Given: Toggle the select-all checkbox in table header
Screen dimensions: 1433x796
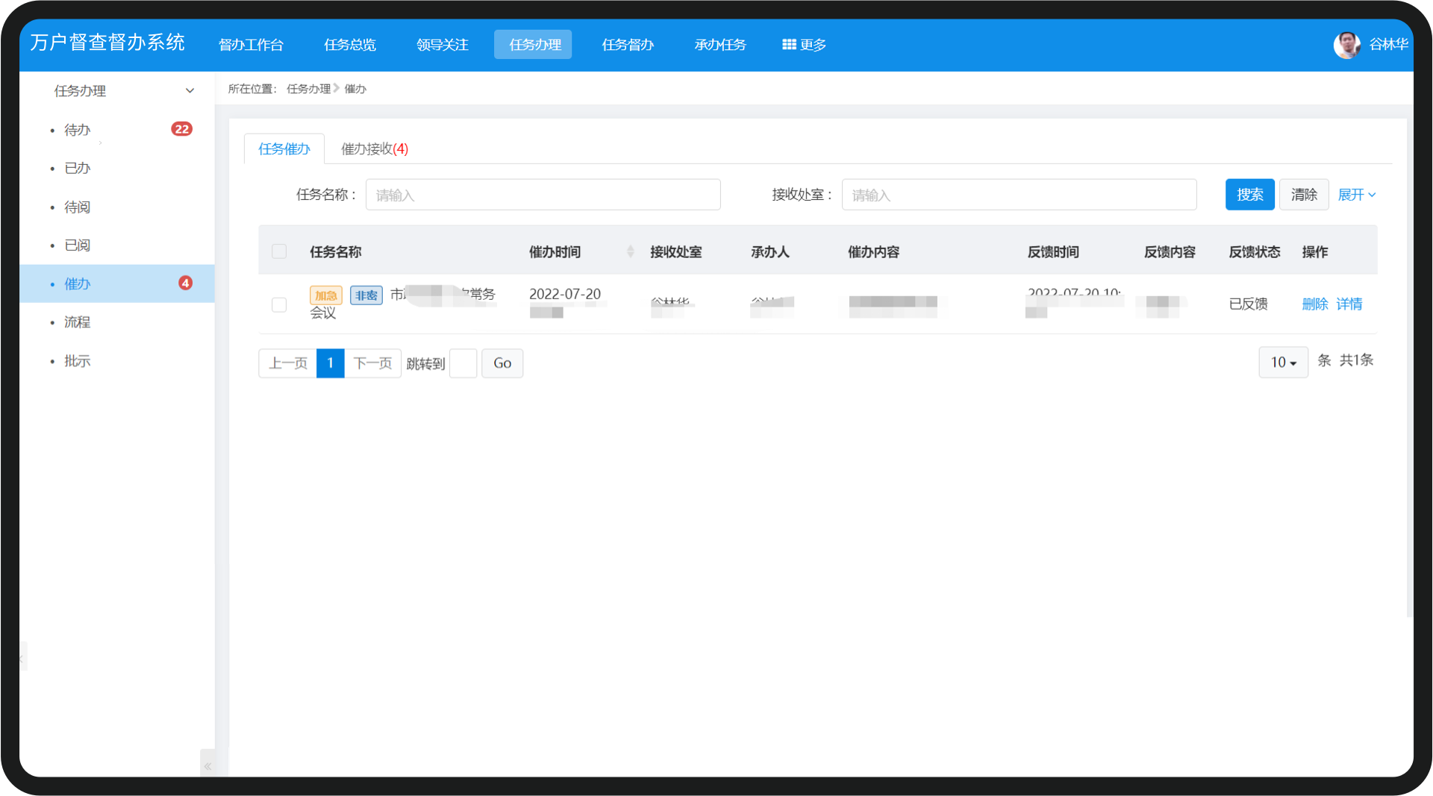Looking at the screenshot, I should click(x=279, y=251).
